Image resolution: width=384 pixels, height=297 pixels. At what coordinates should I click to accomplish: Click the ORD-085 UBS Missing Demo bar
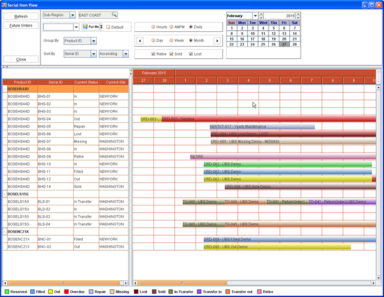(x=293, y=141)
